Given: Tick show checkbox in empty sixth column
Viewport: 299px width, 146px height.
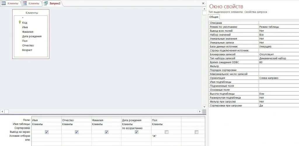Looking at the screenshot, I should (x=197, y=132).
